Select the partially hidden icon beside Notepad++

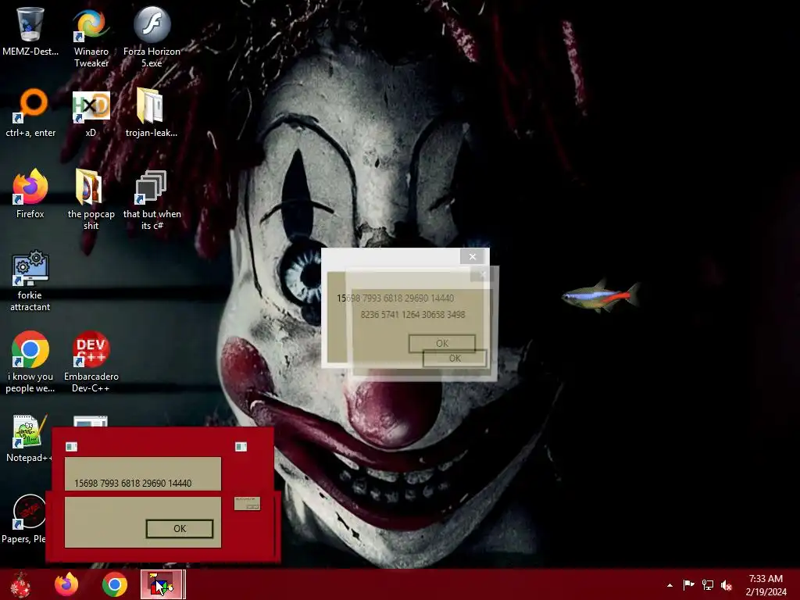(x=91, y=421)
